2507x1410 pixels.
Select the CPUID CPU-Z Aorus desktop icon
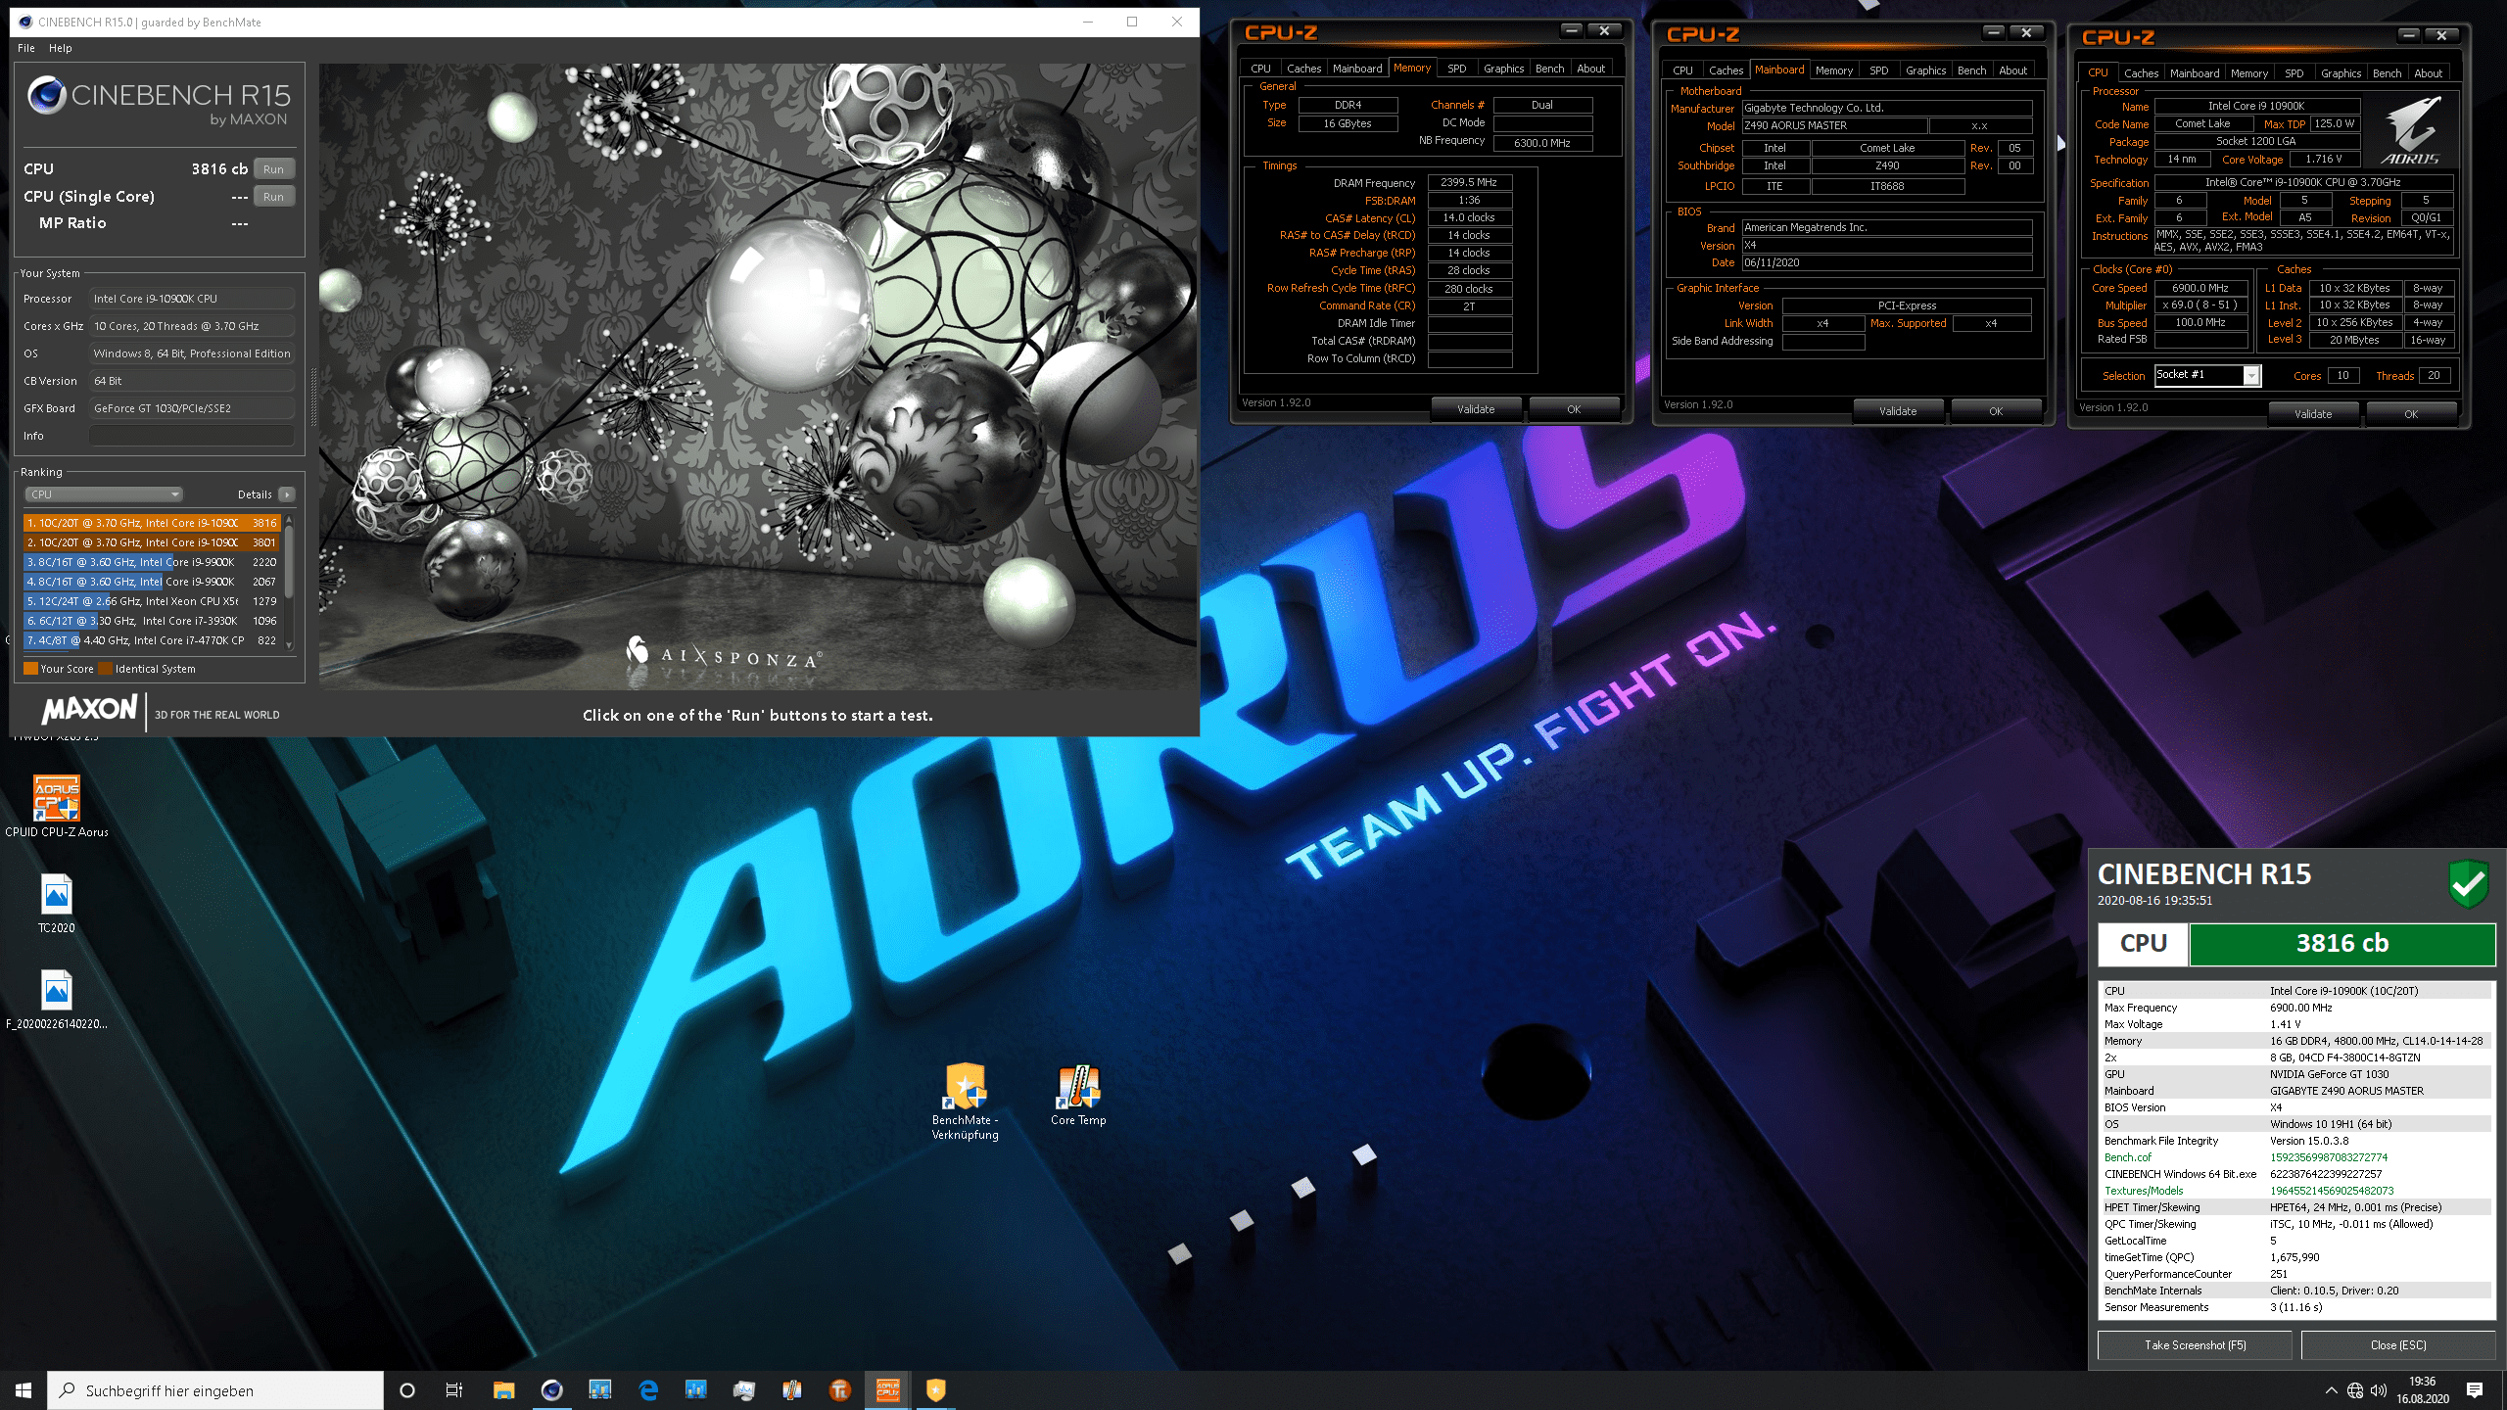57,807
